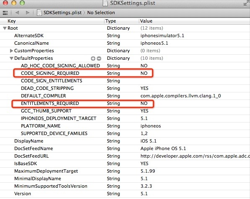Select the AD_HOC_CODE_SIGNING_ALLOWED key
The image size is (250, 199).
point(60,66)
